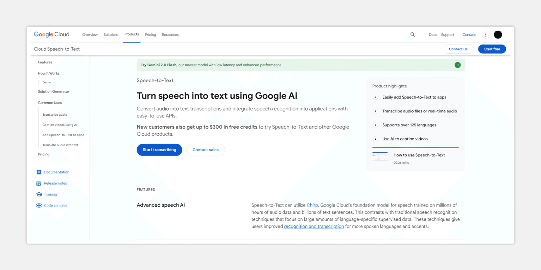Image resolution: width=541 pixels, height=270 pixels.
Task: Open the 'recognition and transcription' link
Action: [x=314, y=226]
